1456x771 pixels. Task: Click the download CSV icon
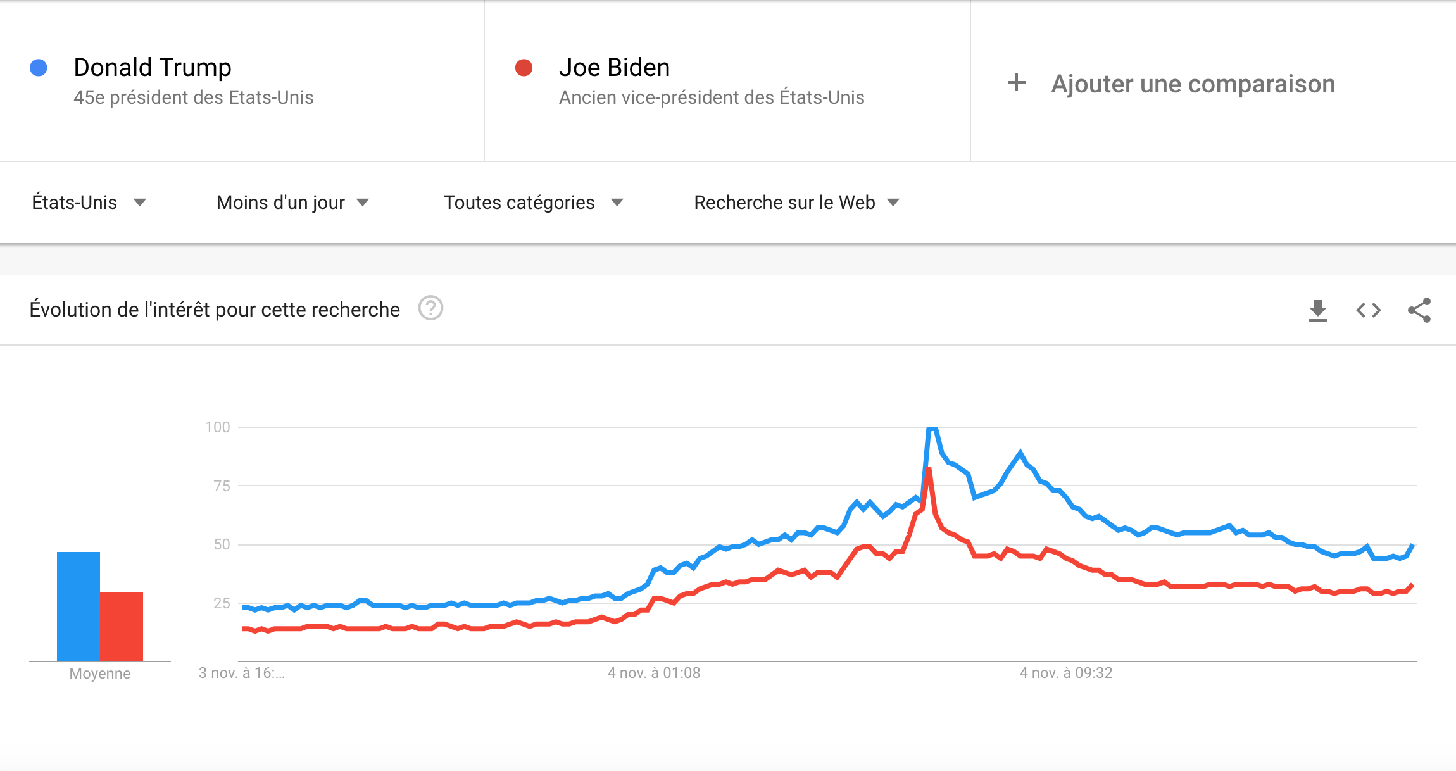[x=1317, y=310]
